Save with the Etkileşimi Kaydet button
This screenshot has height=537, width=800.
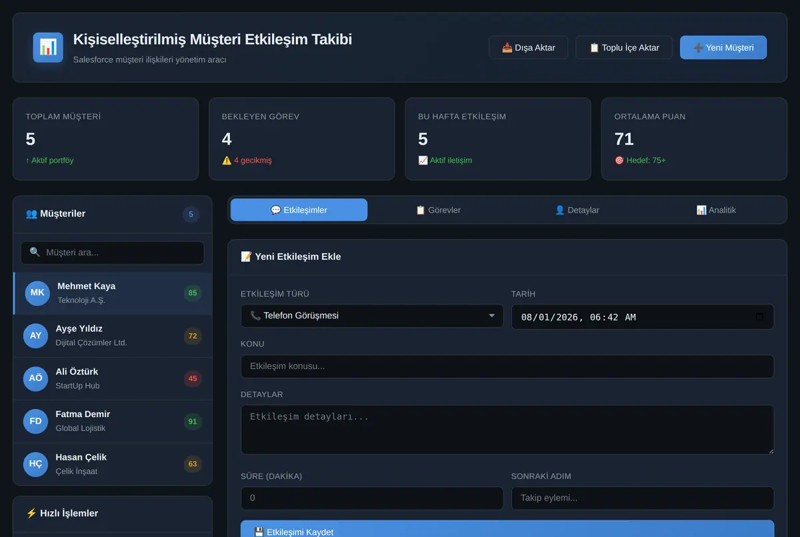pos(507,530)
